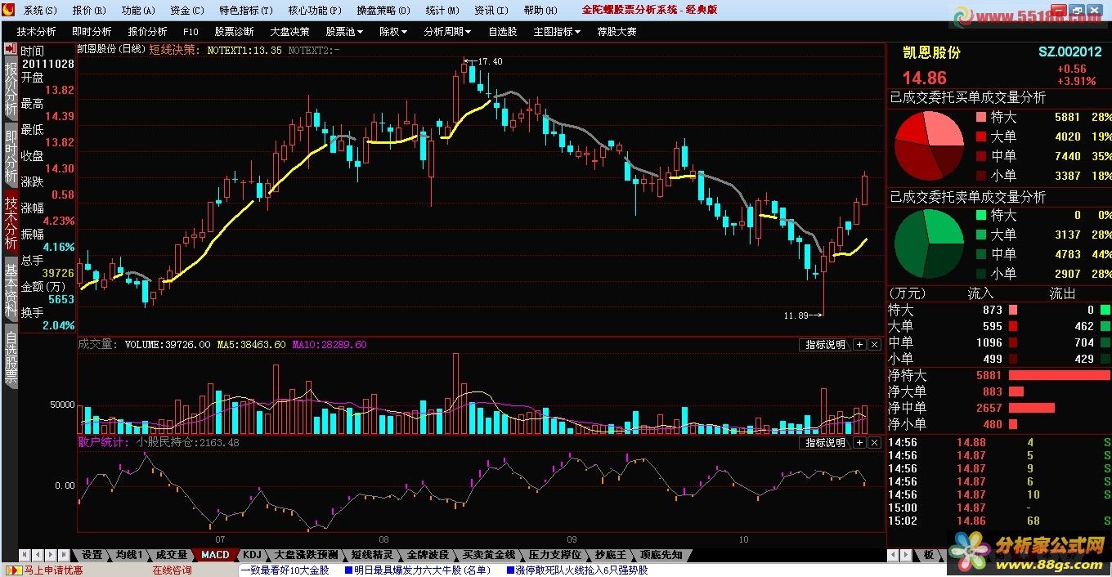This screenshot has width=1112, height=577.
Task: Open the 功能(A) menu
Action: (138, 11)
